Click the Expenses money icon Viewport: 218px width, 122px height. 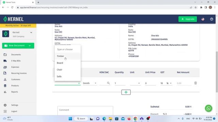point(5,67)
